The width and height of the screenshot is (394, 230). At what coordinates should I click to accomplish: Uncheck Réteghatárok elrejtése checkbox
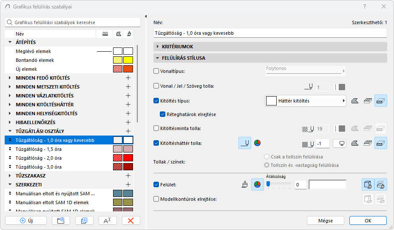point(163,114)
